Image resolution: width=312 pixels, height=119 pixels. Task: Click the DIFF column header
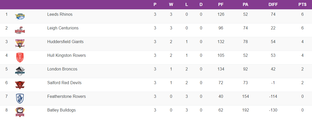pos(273,5)
